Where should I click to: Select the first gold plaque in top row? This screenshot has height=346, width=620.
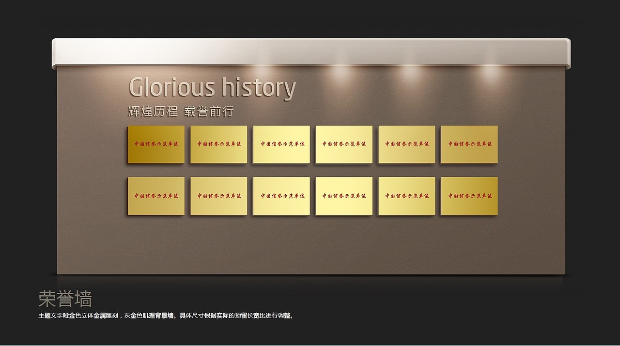tap(156, 144)
